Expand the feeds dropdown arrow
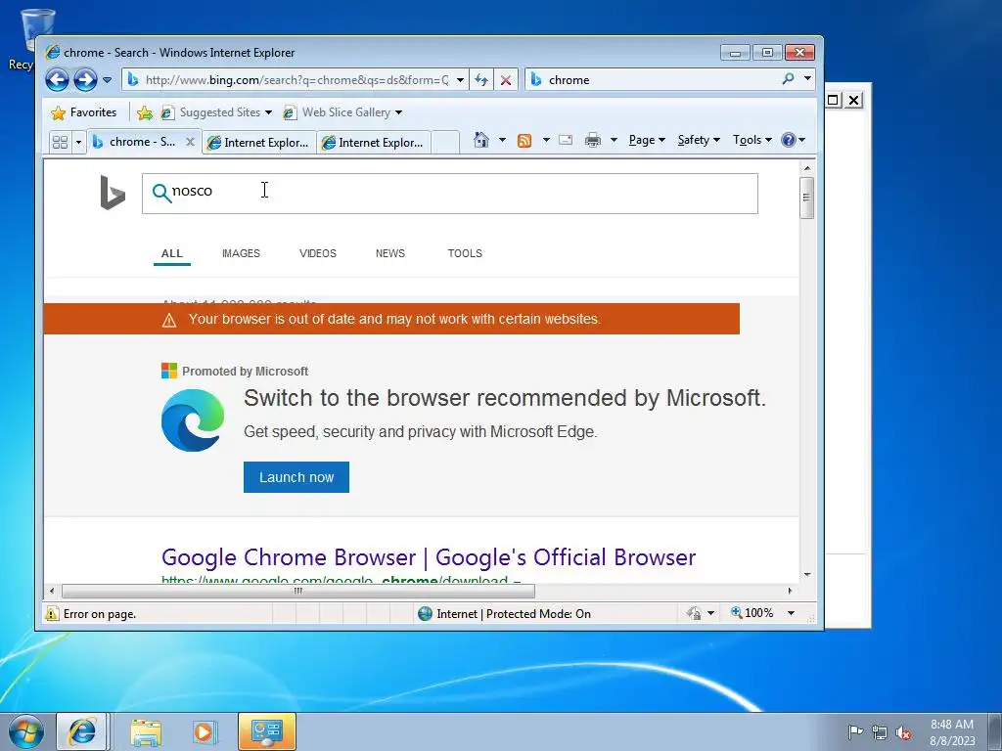 click(x=546, y=140)
